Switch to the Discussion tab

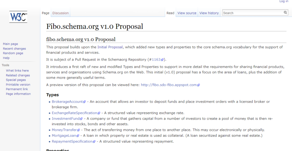click(60, 13)
